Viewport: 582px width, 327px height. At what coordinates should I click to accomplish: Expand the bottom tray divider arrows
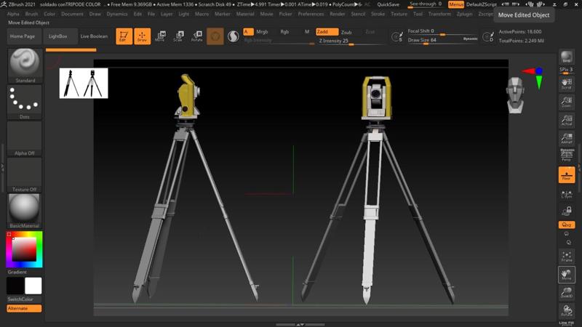300,324
